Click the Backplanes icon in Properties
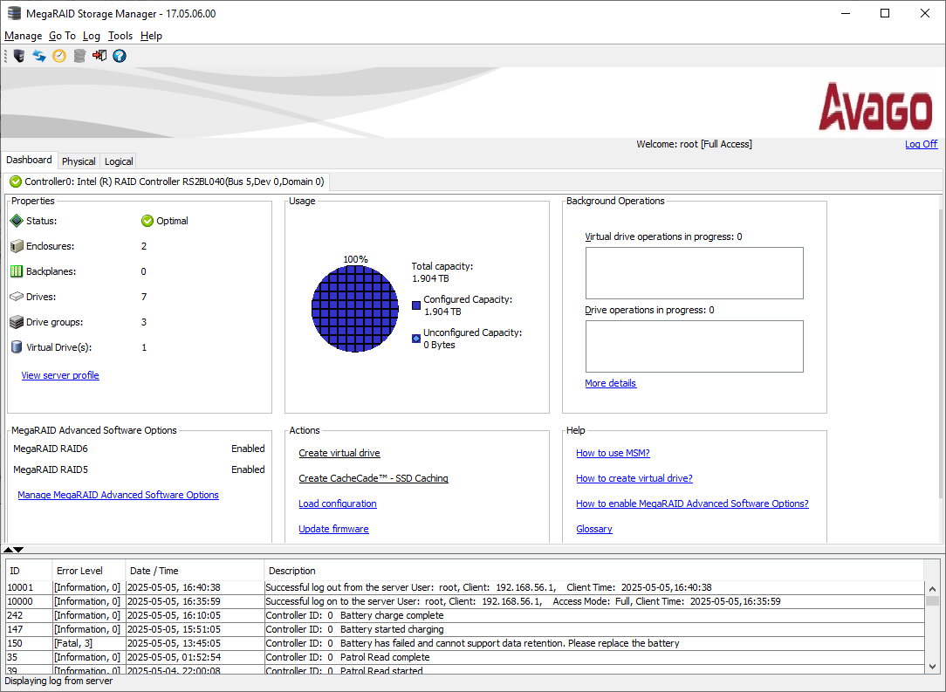This screenshot has width=946, height=692. 17,271
